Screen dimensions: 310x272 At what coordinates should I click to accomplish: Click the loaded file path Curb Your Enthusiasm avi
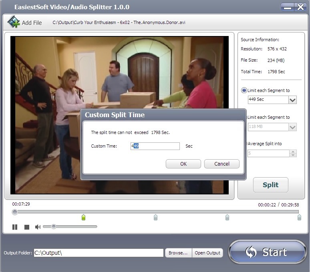pos(119,22)
